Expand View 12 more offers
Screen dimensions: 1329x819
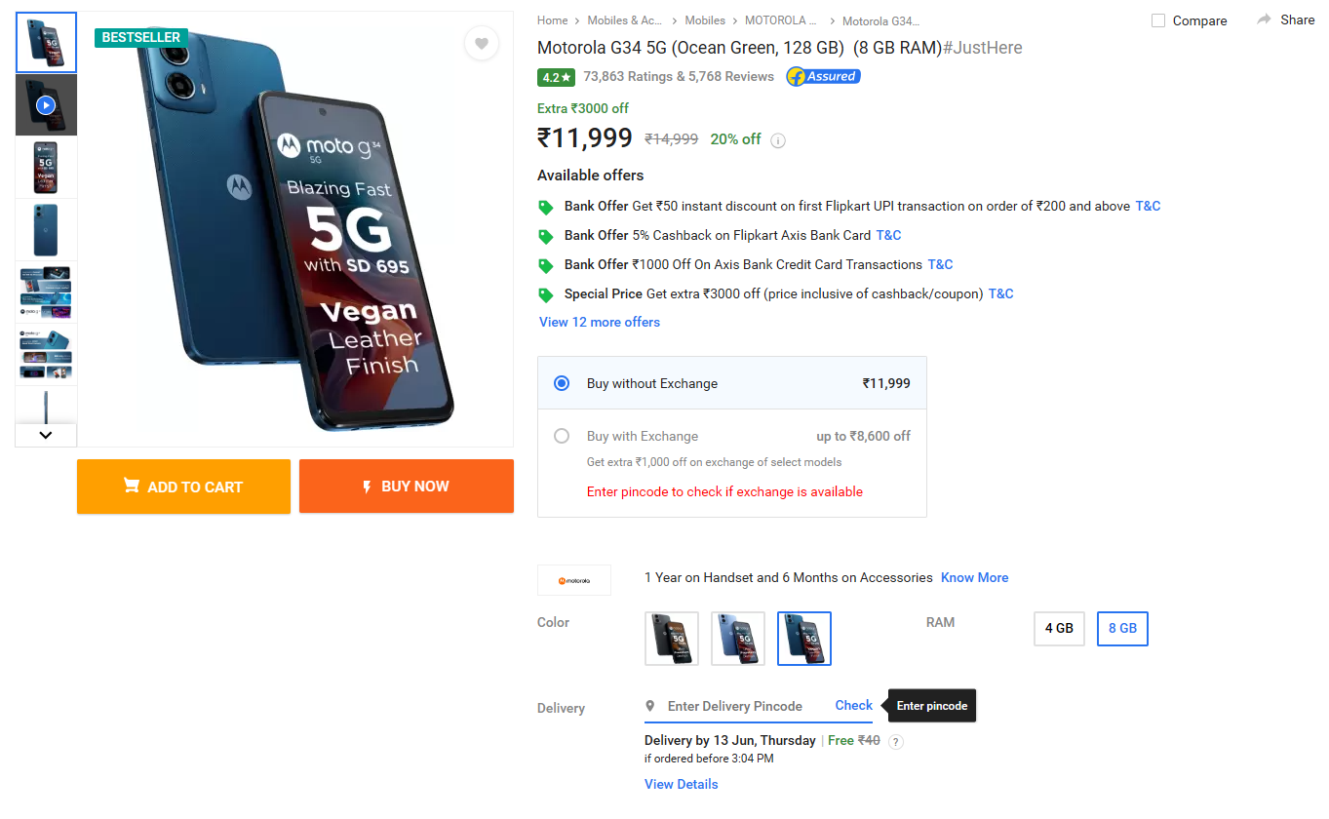coord(600,322)
